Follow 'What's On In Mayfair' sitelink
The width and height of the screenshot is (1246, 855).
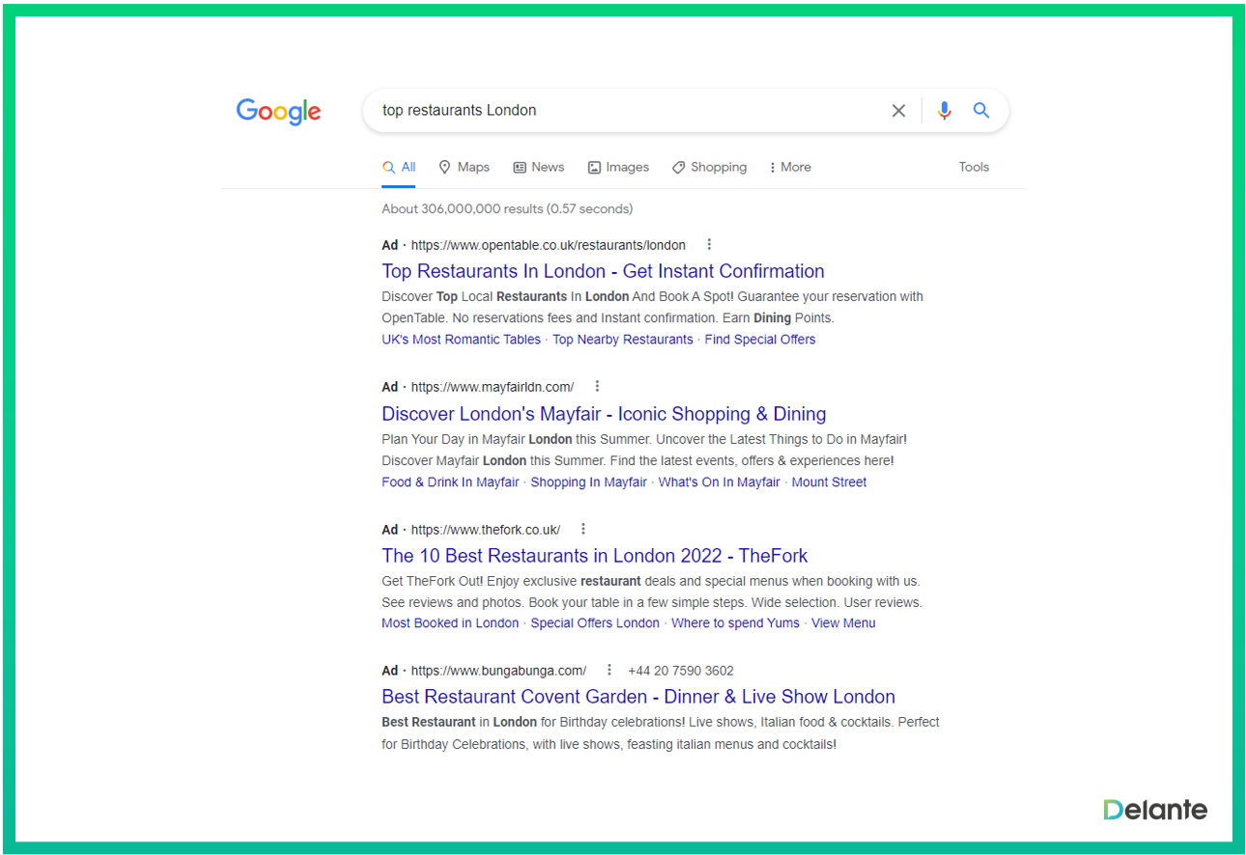click(720, 483)
